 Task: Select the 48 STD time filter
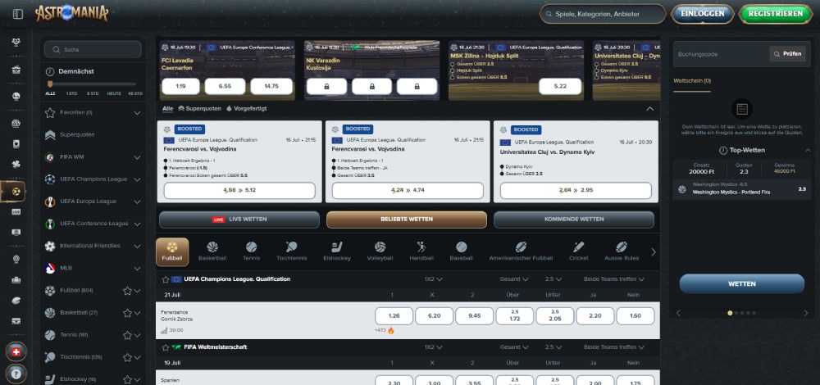[135, 93]
